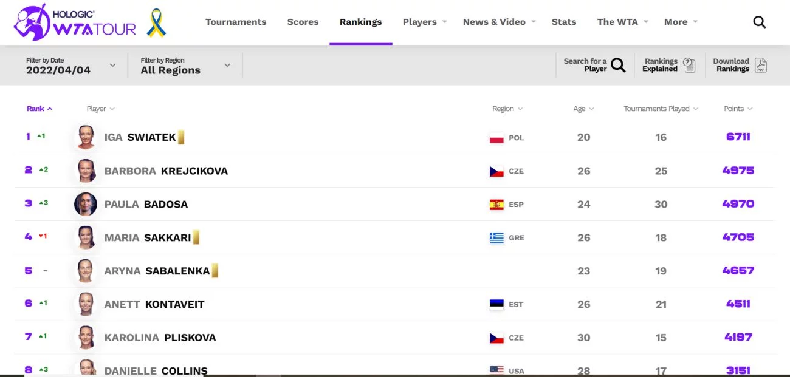790x377 pixels.
Task: Open site search magnifier in header
Action: 760,22
